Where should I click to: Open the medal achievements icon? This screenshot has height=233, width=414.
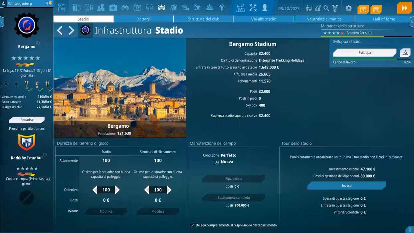pyautogui.click(x=335, y=8)
